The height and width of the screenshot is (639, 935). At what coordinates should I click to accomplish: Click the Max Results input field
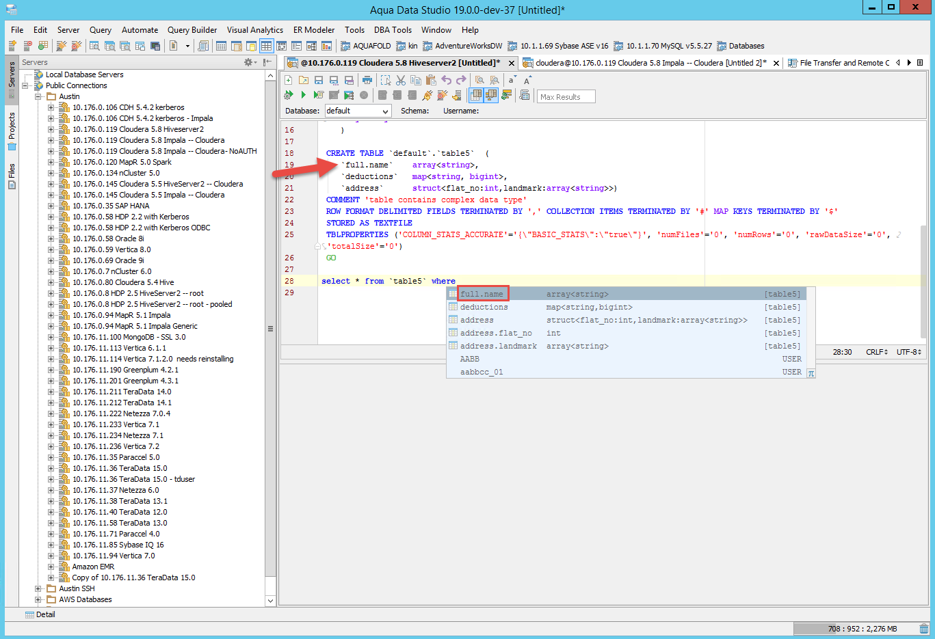[566, 97]
